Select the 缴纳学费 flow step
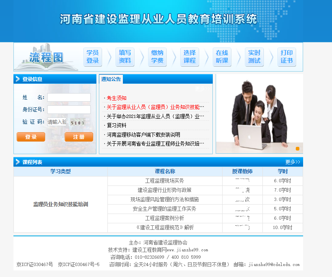332x277 pixels. (x=157, y=57)
